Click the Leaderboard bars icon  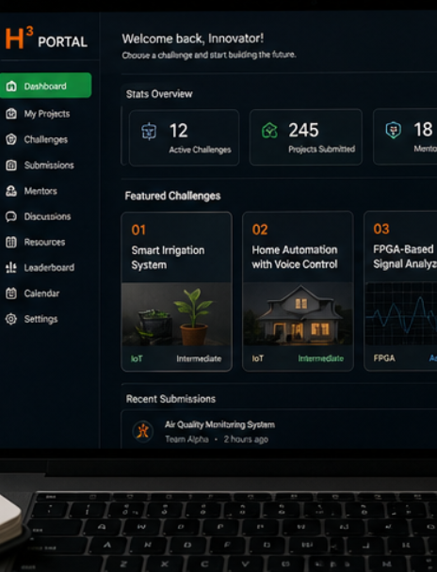tap(11, 267)
